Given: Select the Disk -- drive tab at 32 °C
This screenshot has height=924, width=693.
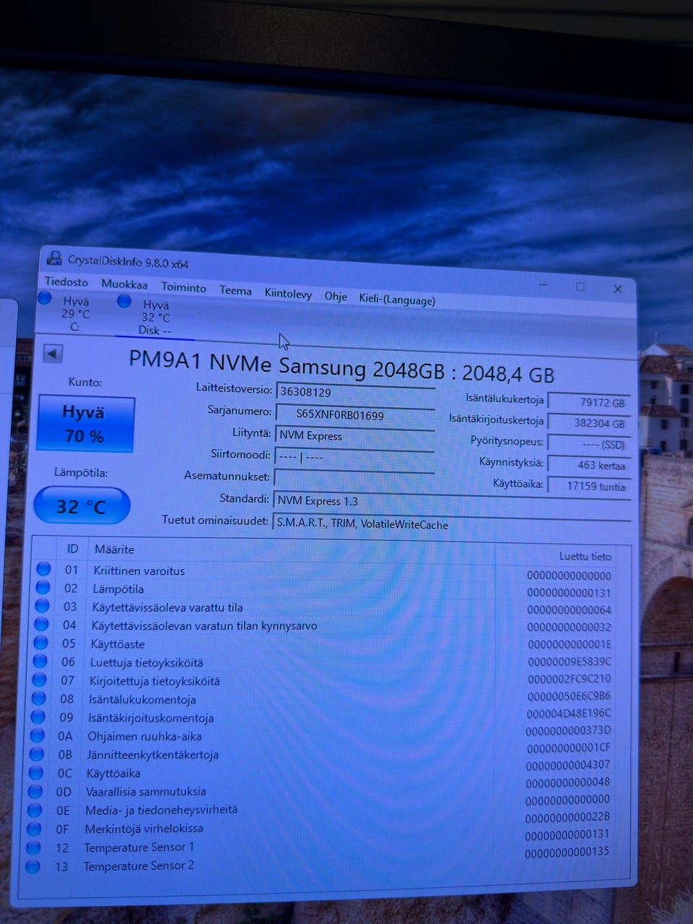Looking at the screenshot, I should [154, 317].
